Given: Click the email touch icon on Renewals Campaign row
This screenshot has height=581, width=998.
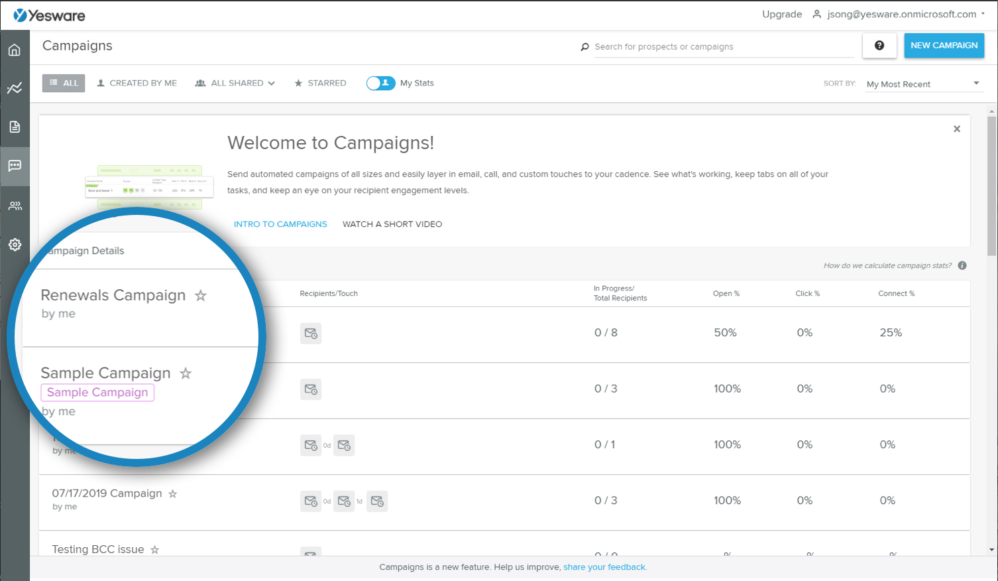Looking at the screenshot, I should click(x=311, y=333).
